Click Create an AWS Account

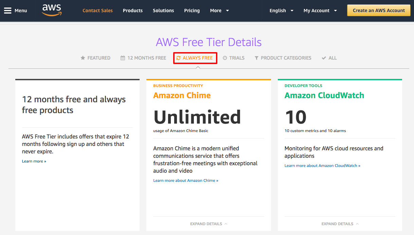(378, 10)
